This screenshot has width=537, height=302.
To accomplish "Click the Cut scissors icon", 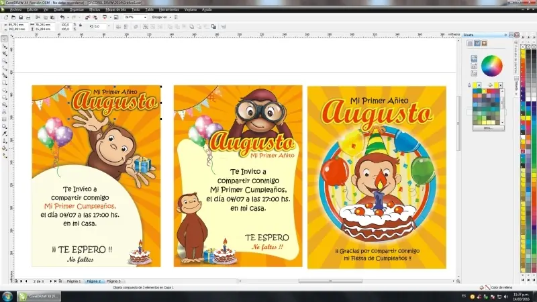I will [x=38, y=17].
